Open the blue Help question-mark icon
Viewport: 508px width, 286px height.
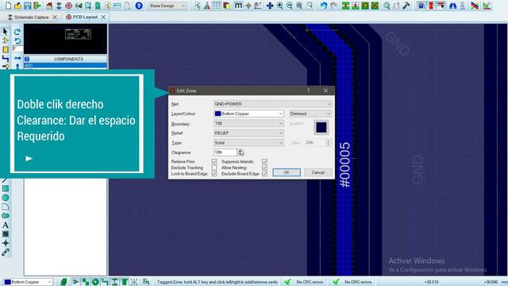pyautogui.click(x=139, y=6)
